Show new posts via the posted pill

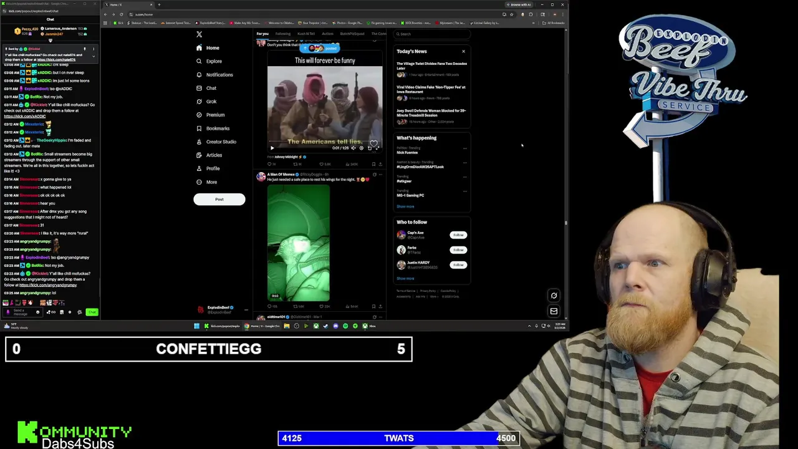[320, 48]
